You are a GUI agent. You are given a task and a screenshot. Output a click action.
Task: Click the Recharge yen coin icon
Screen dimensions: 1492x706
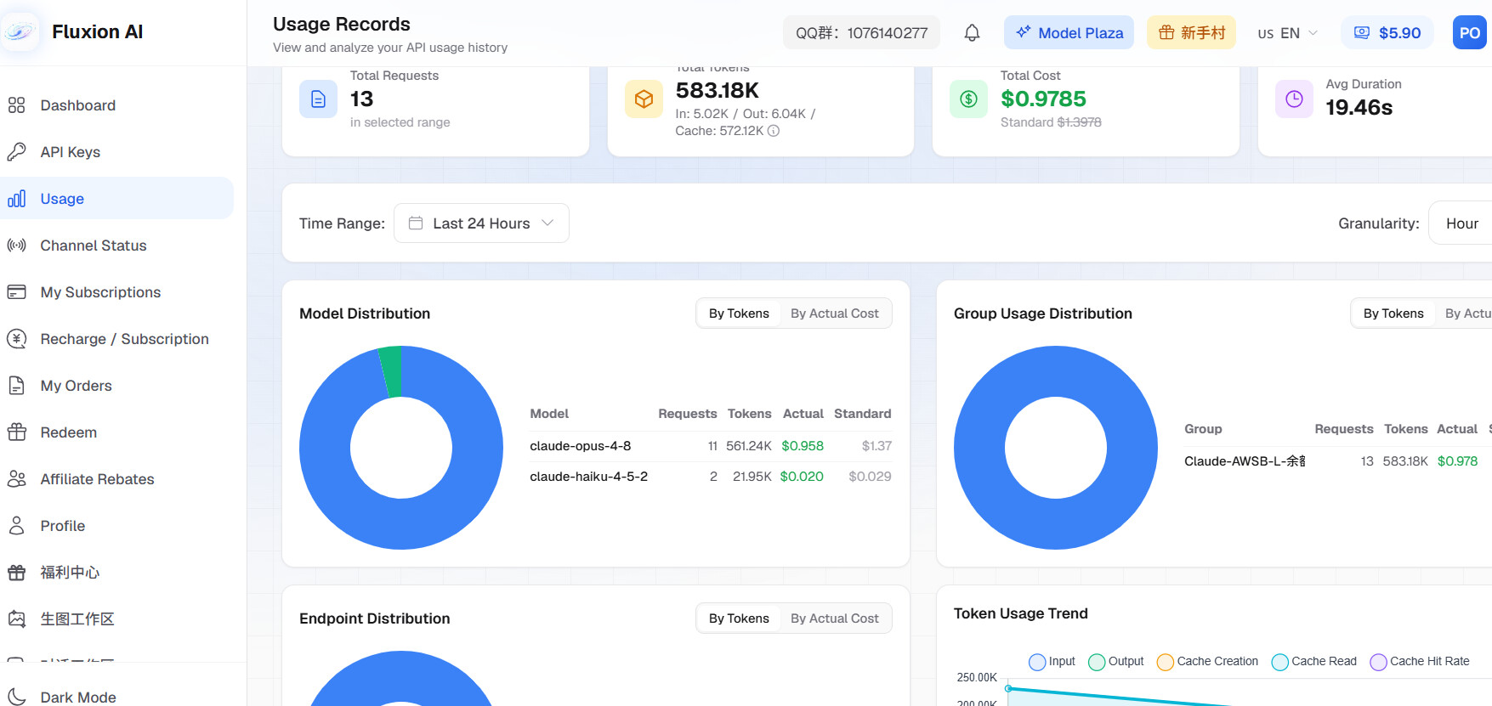tap(16, 339)
